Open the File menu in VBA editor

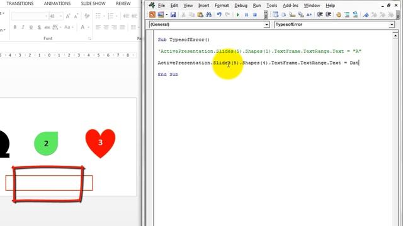click(161, 6)
